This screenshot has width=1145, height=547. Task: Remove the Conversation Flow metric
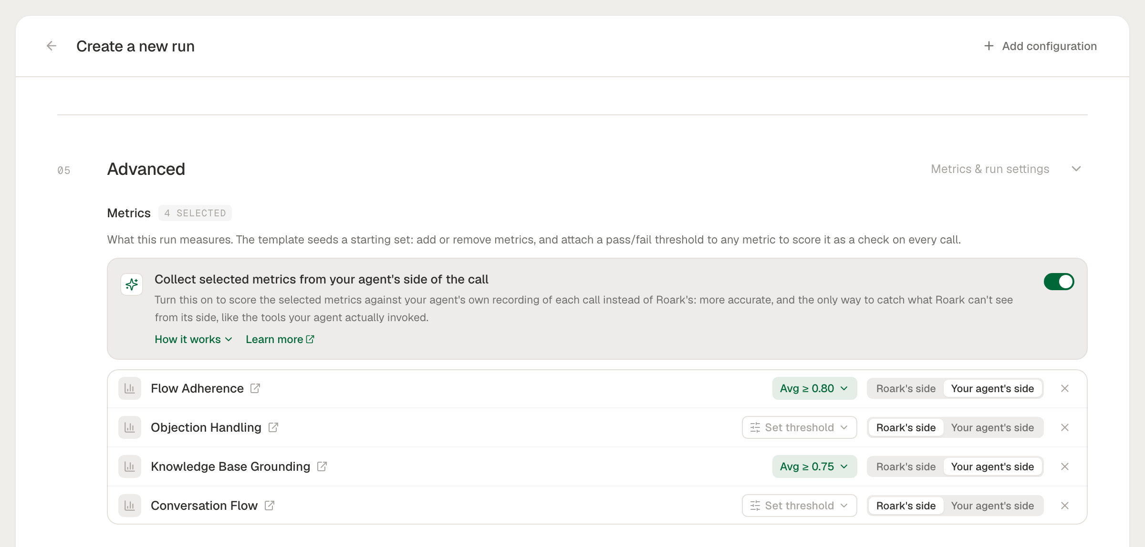tap(1065, 506)
